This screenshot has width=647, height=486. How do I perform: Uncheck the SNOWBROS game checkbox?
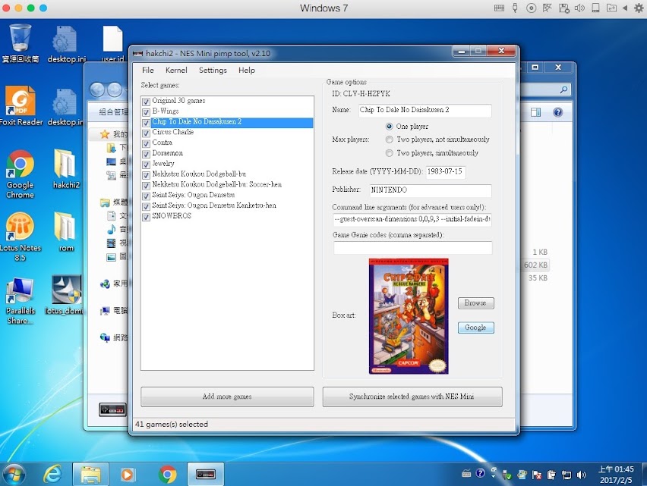pyautogui.click(x=146, y=217)
